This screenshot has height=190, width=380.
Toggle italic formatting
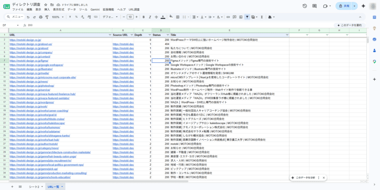tap(150, 17)
